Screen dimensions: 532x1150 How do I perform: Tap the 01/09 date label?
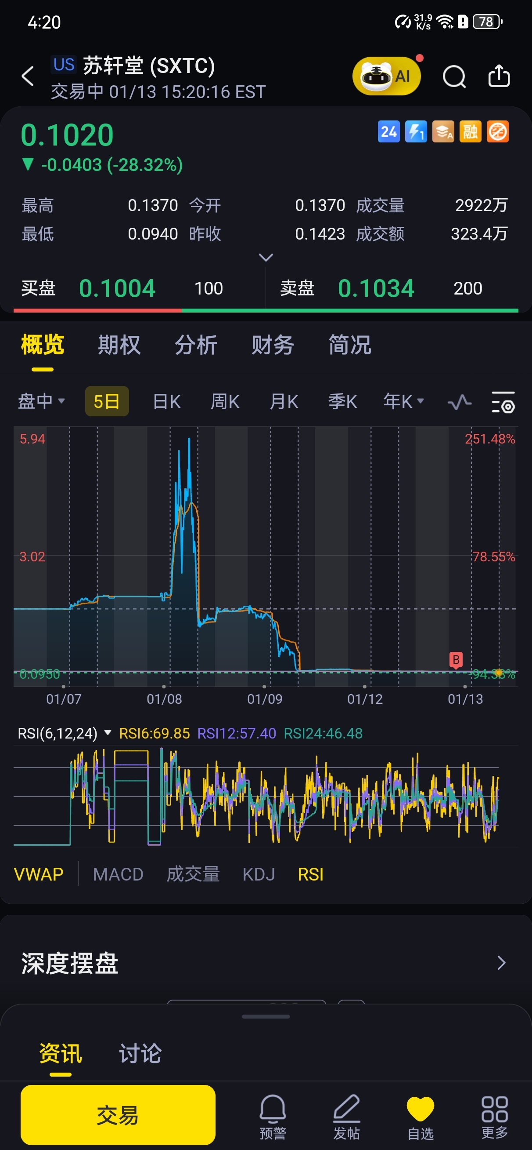pyautogui.click(x=265, y=699)
